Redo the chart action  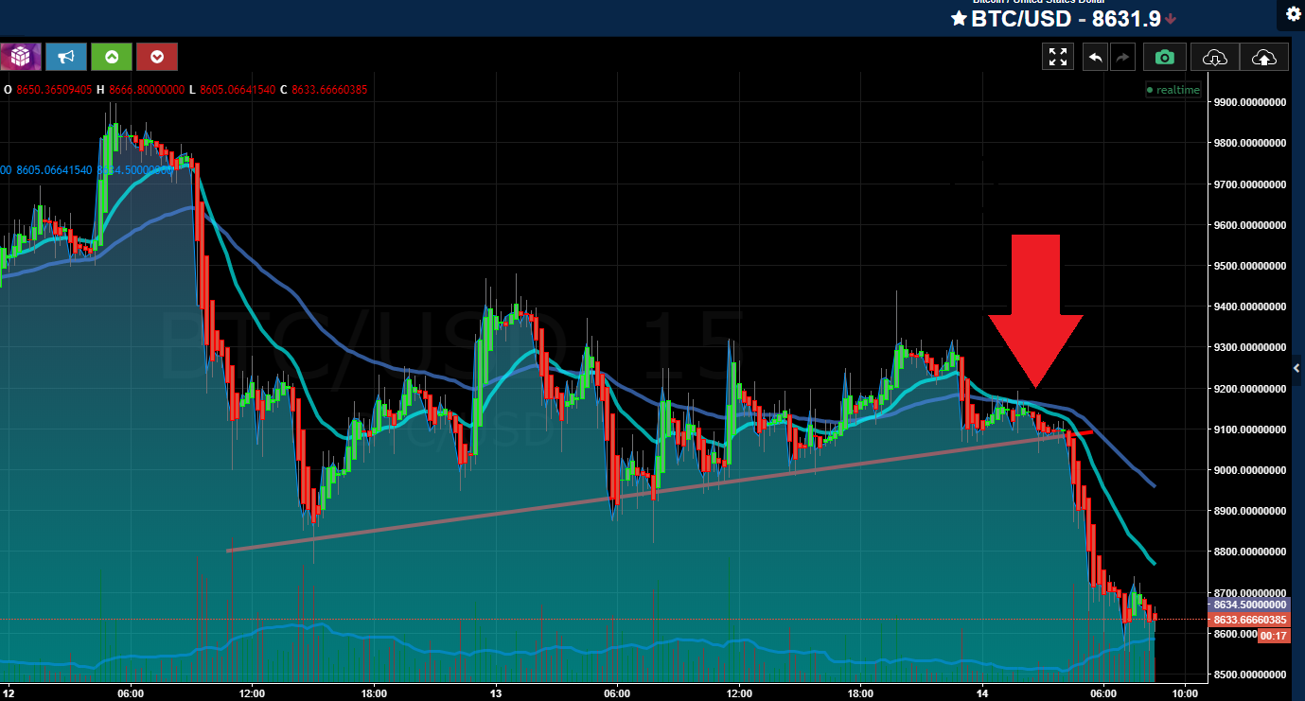point(1122,58)
